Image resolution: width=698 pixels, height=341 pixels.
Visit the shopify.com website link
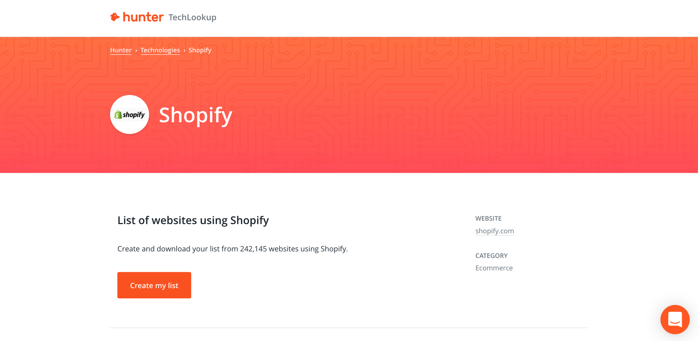[495, 231]
